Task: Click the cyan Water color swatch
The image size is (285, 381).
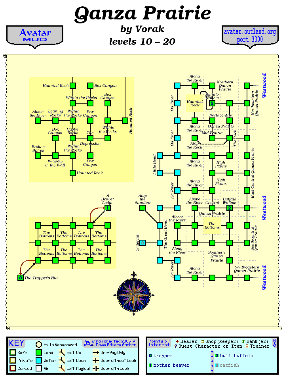Action: pos(39,360)
